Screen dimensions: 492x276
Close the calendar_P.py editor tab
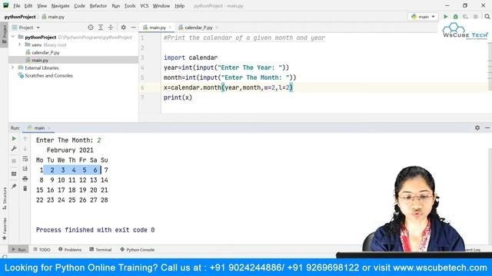217,28
